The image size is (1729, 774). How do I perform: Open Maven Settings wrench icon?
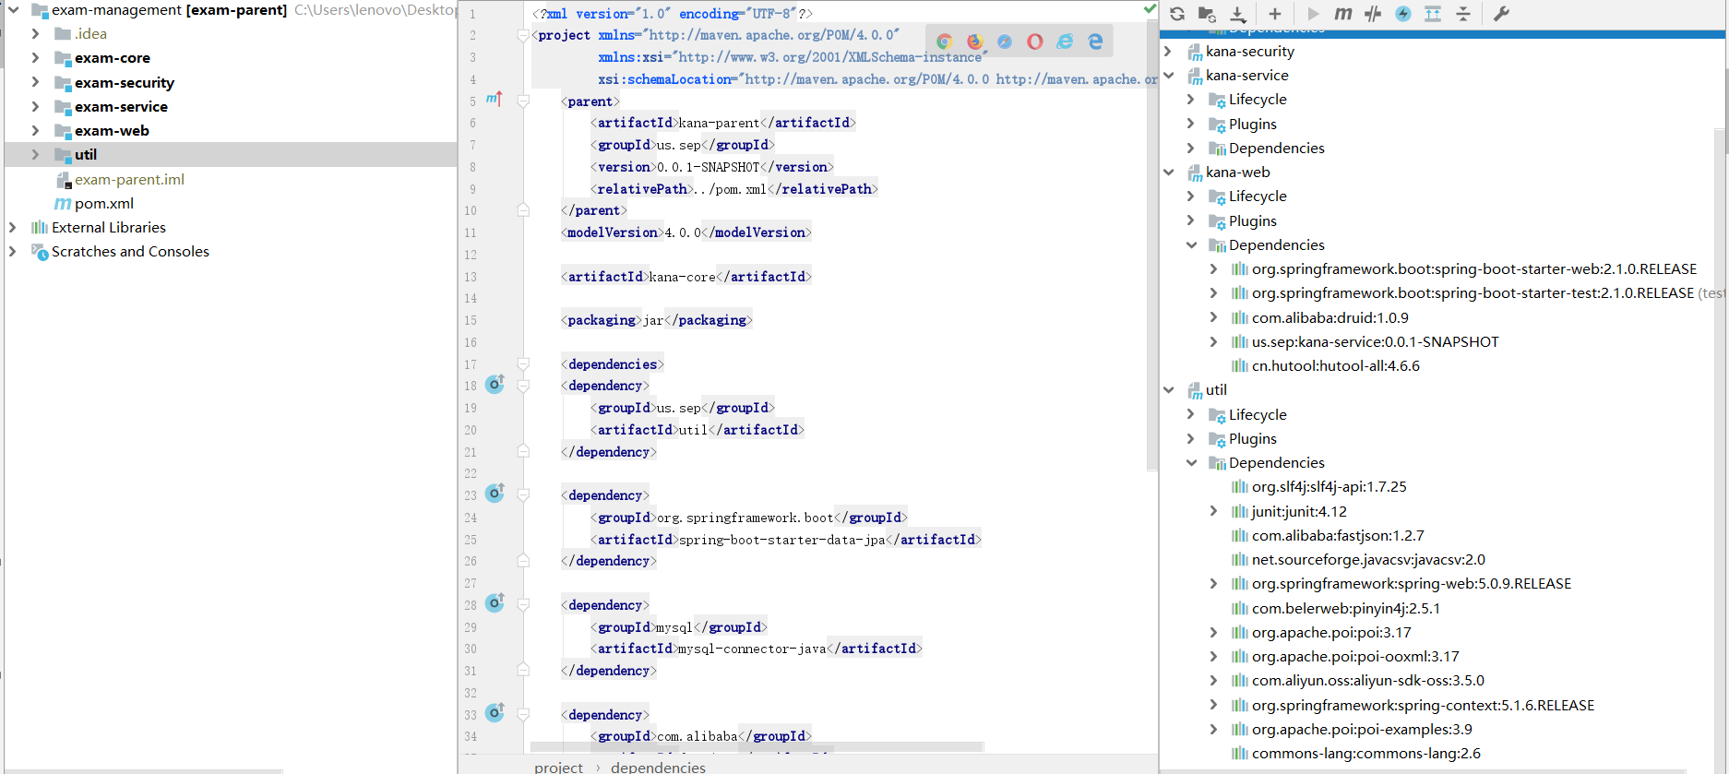[1501, 14]
